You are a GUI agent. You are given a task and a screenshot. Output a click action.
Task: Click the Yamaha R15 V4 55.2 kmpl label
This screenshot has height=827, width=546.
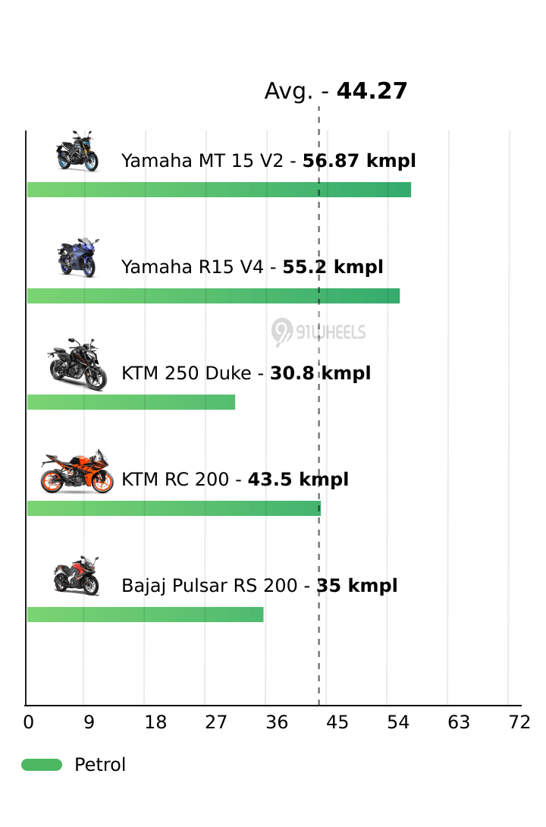tap(252, 267)
